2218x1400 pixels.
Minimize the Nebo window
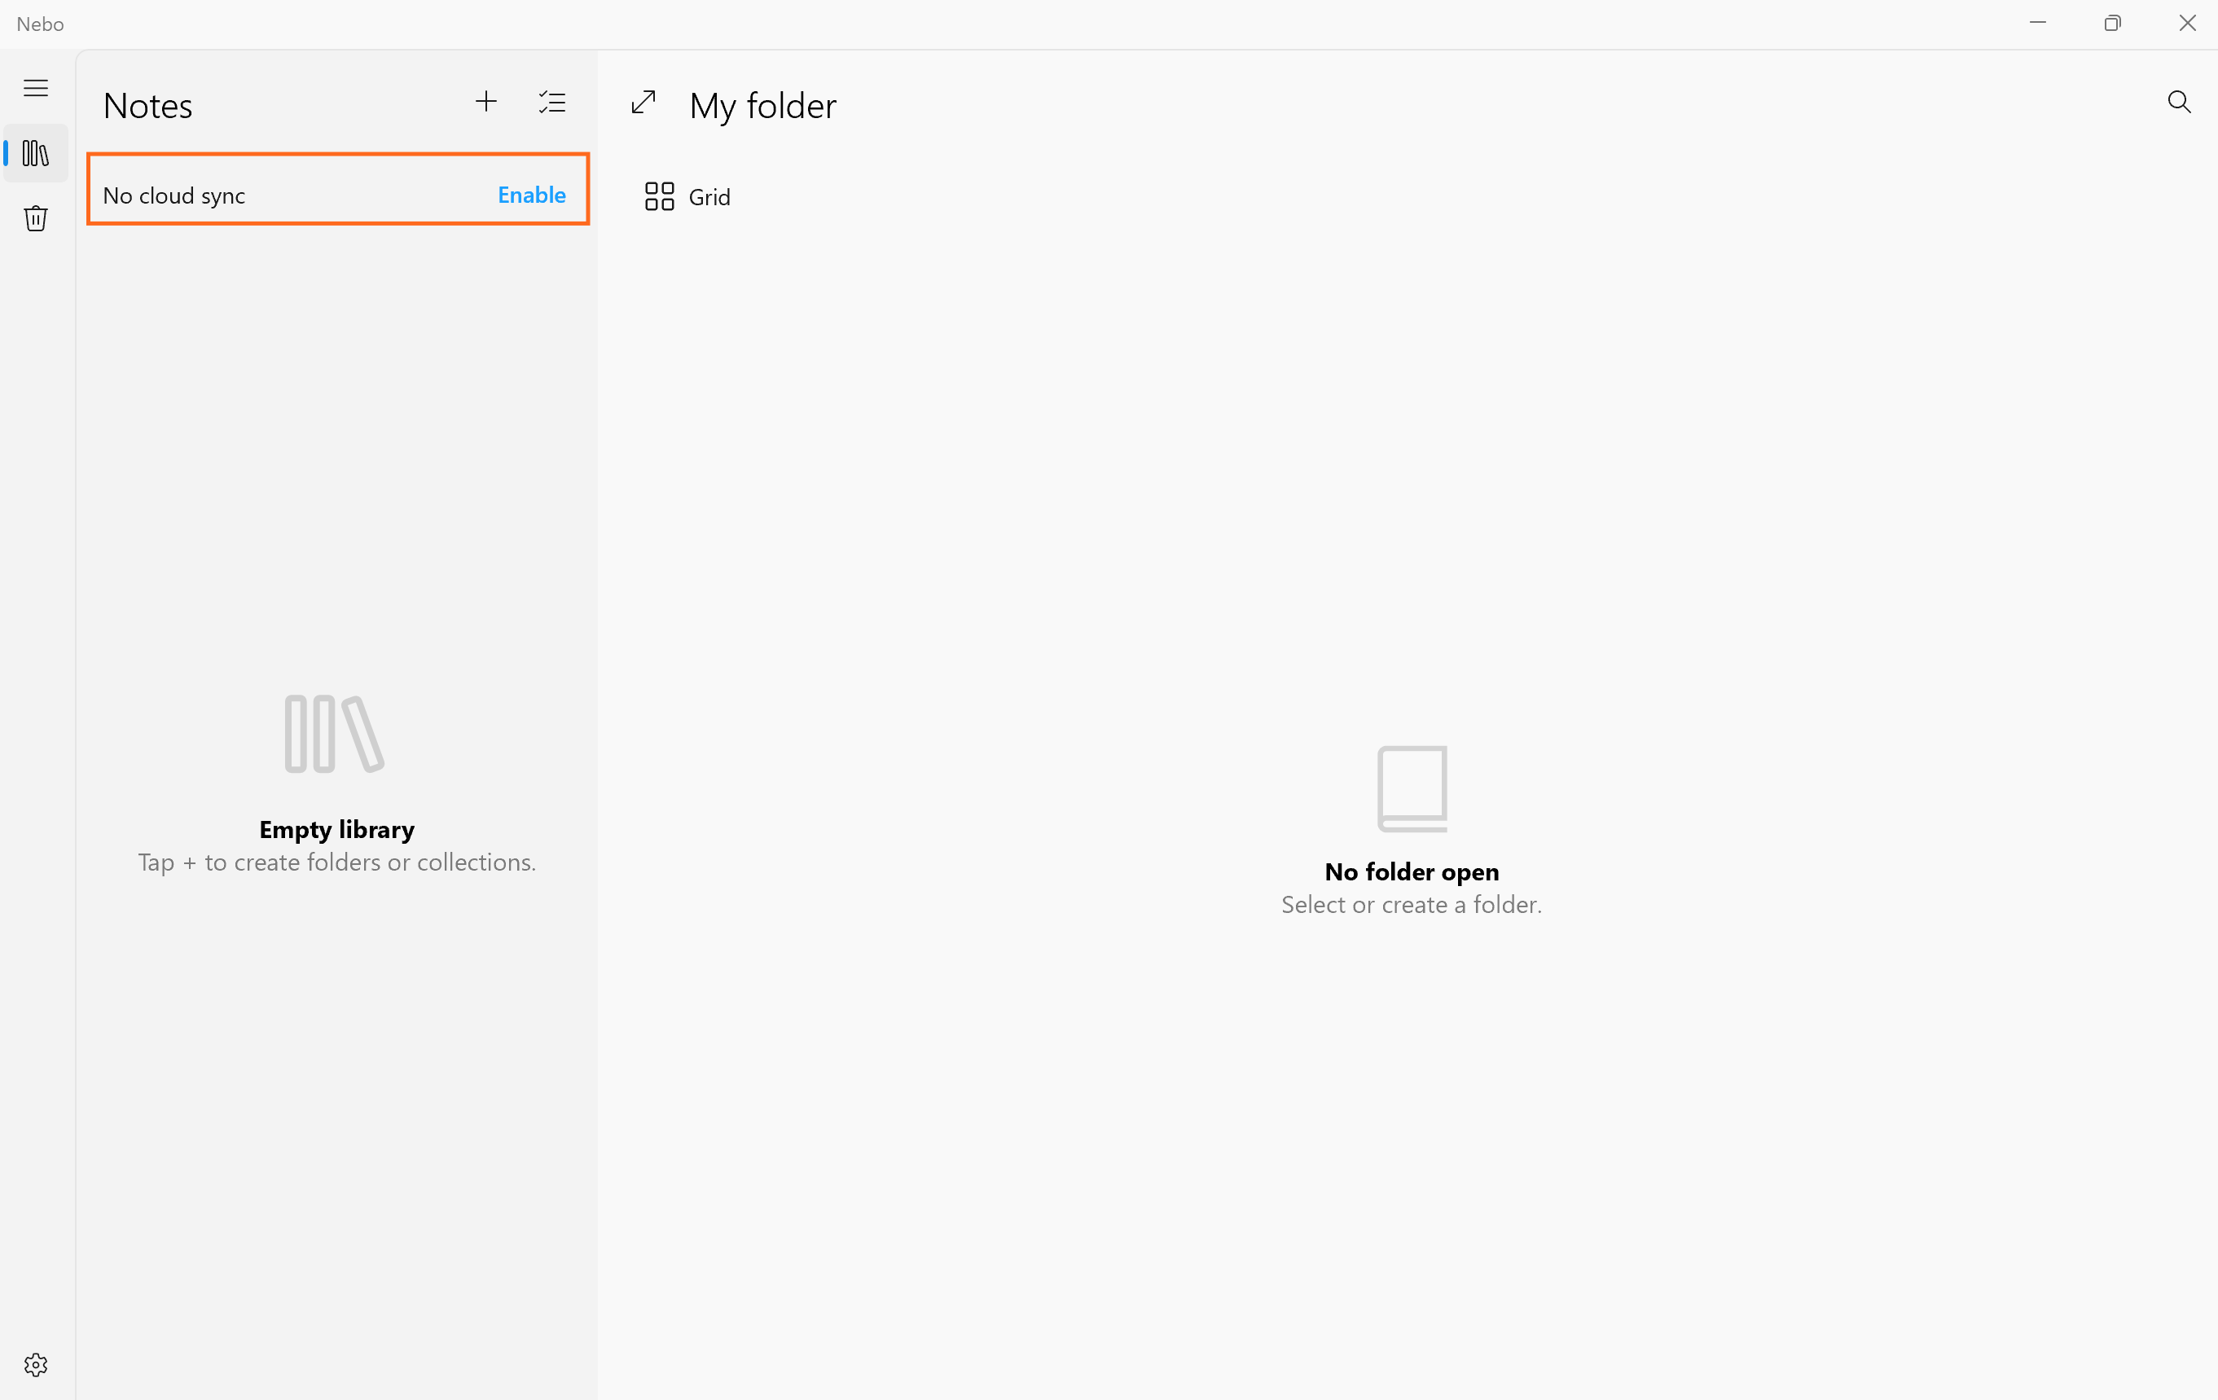coord(2037,23)
